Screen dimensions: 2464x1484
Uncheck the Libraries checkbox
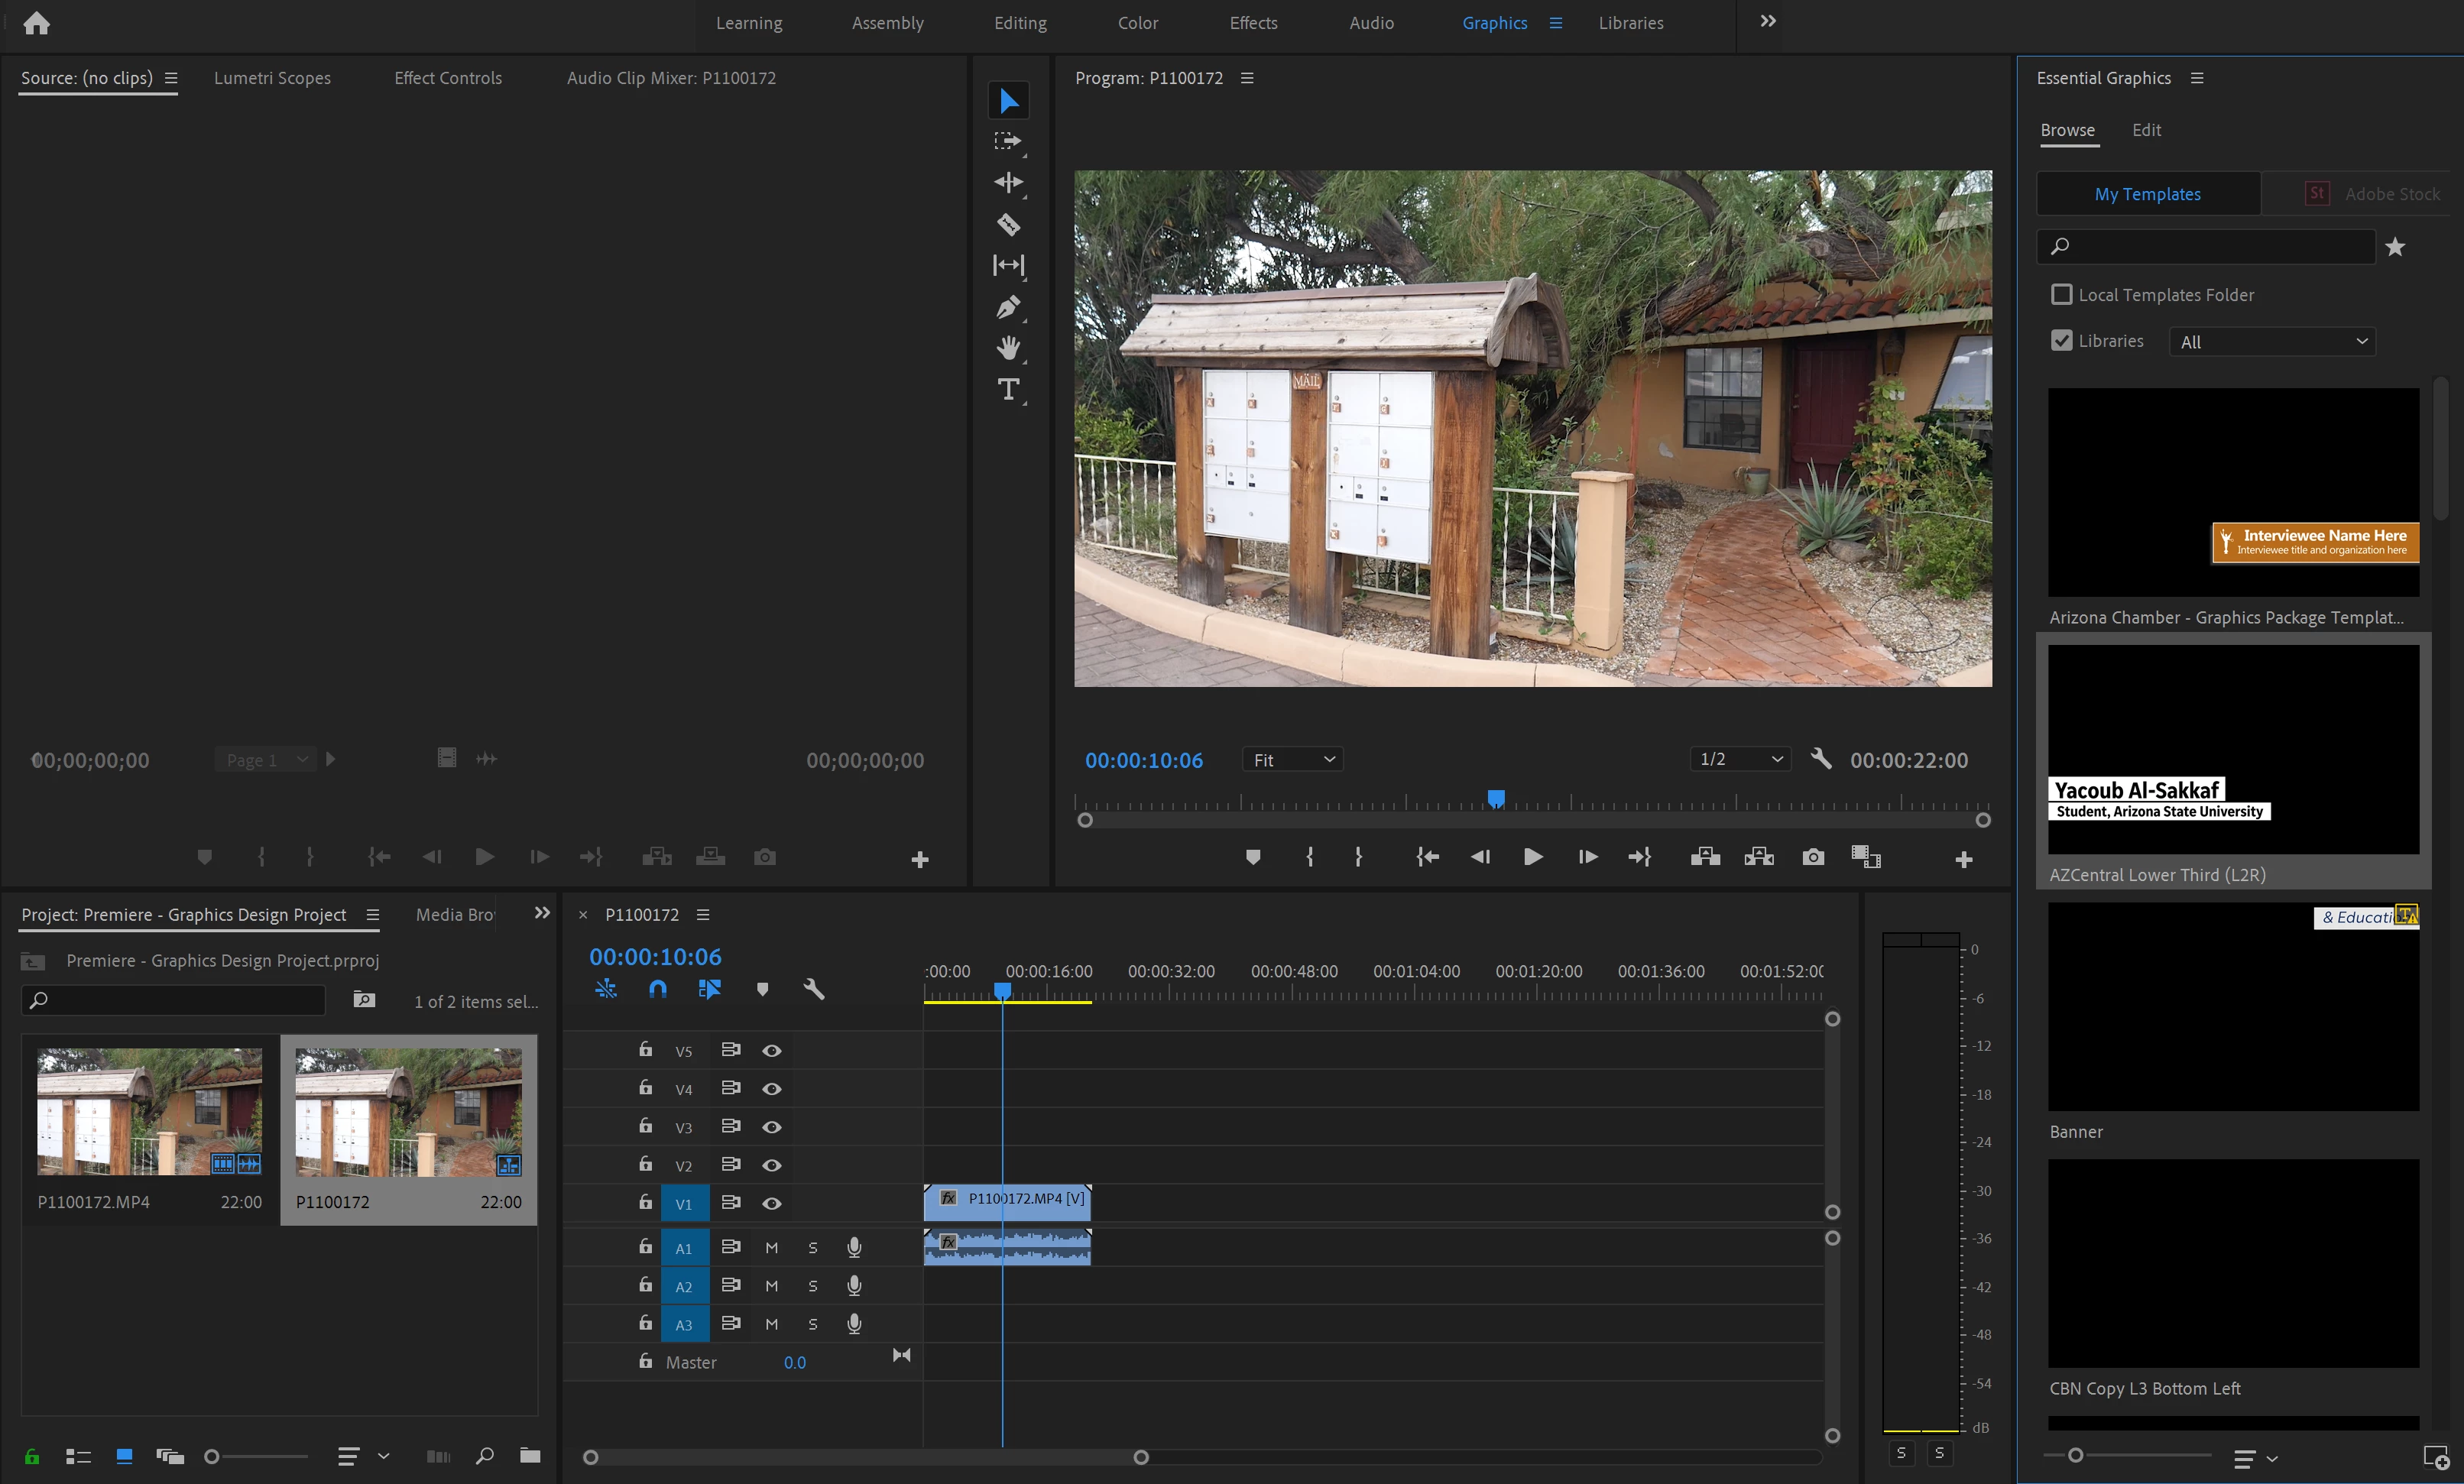pyautogui.click(x=2061, y=340)
